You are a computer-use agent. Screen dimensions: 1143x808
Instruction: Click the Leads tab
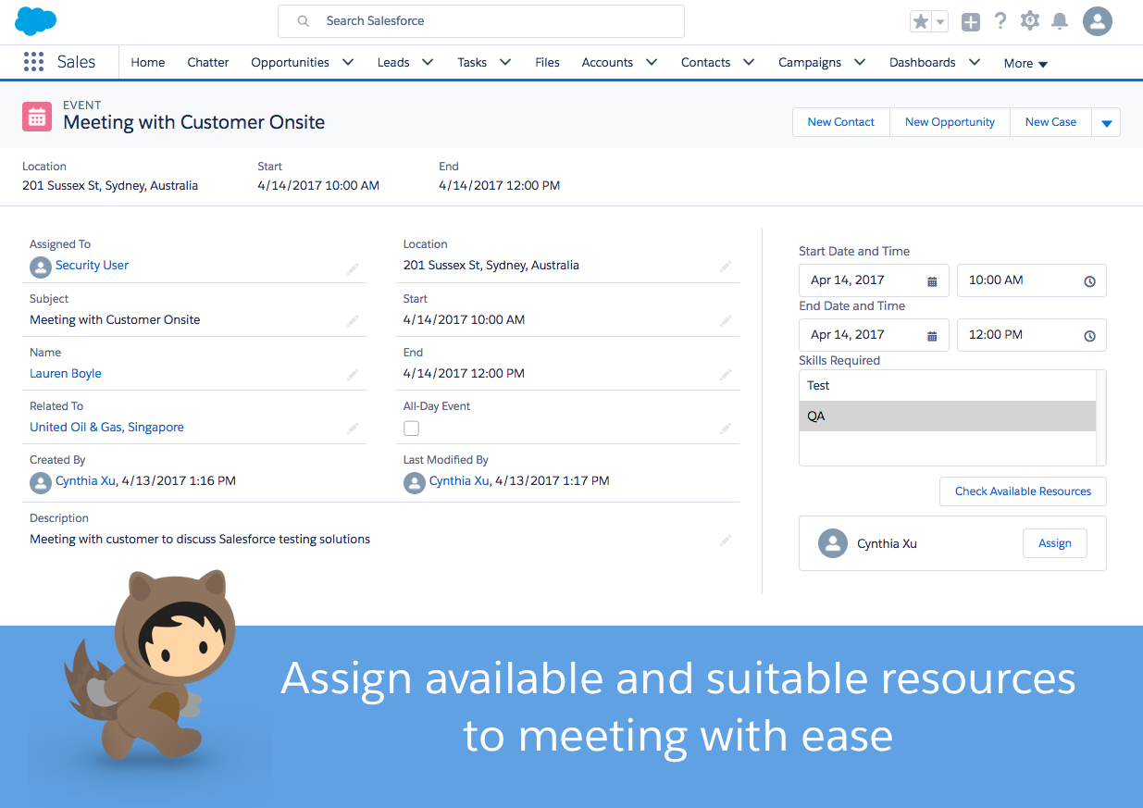pyautogui.click(x=393, y=63)
